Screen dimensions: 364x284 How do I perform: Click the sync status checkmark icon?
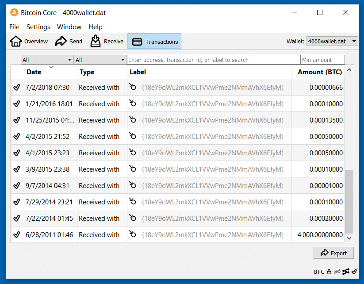click(x=354, y=272)
